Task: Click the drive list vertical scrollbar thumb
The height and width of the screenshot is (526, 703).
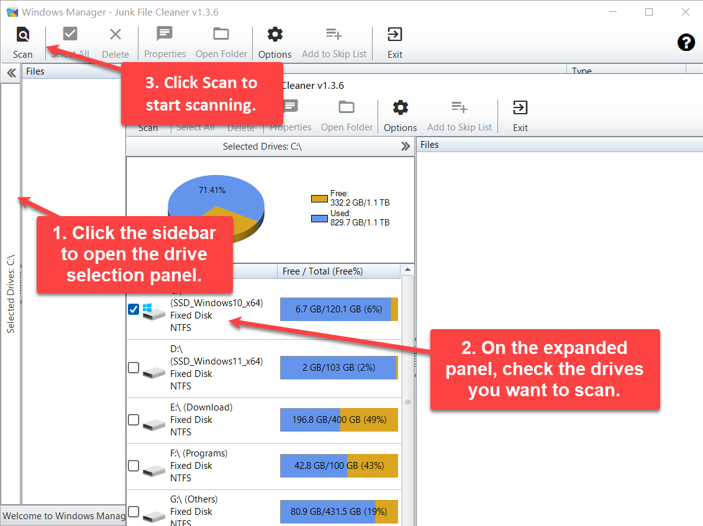Action: [x=407, y=402]
